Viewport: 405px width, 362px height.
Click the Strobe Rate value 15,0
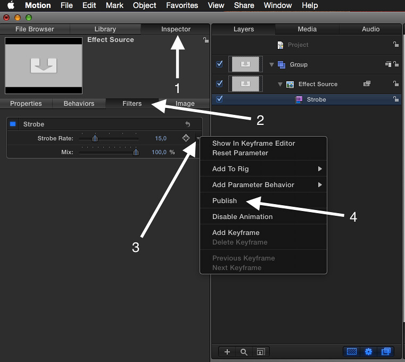coord(161,138)
